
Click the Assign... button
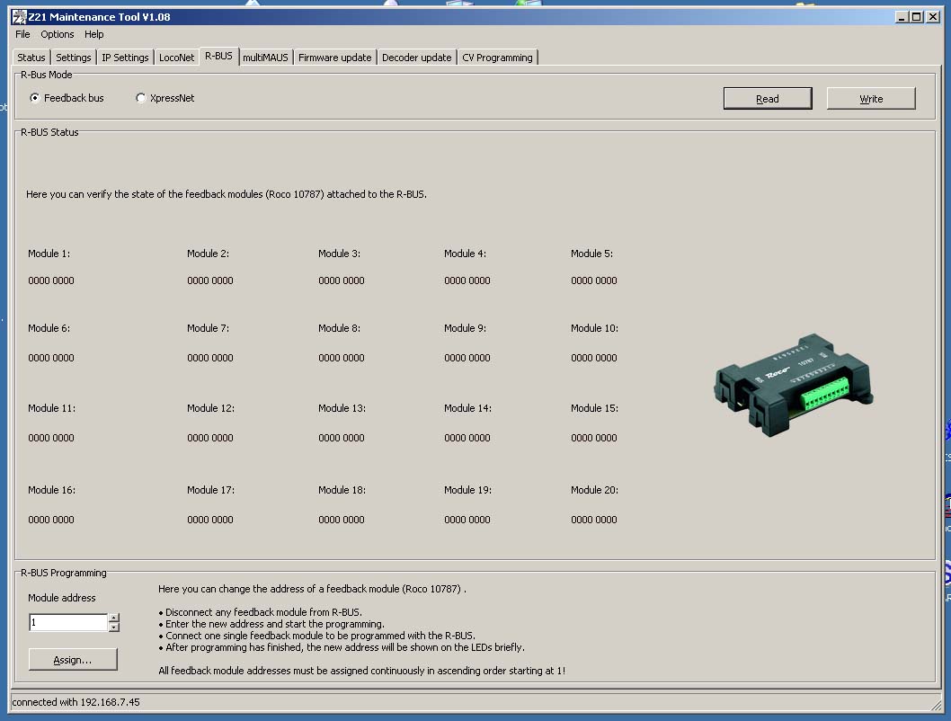73,659
